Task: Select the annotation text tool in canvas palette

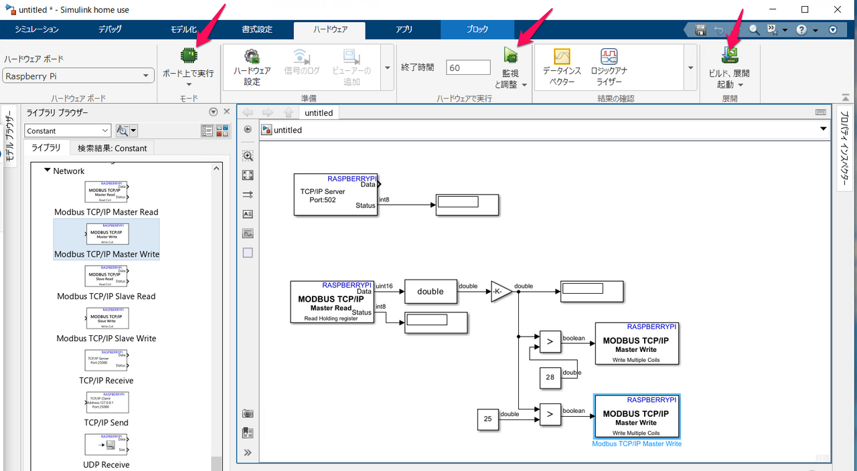Action: point(248,214)
